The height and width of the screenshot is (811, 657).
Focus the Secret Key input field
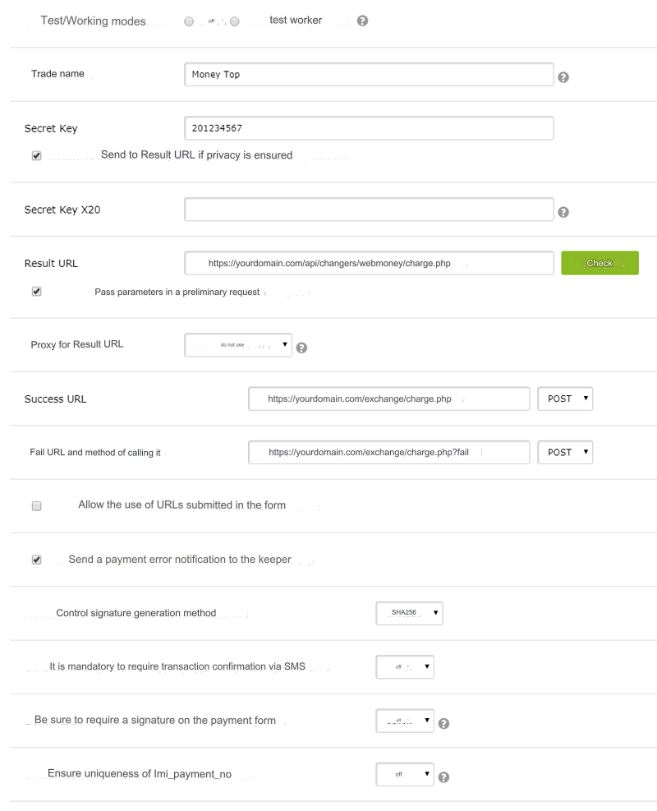click(369, 128)
